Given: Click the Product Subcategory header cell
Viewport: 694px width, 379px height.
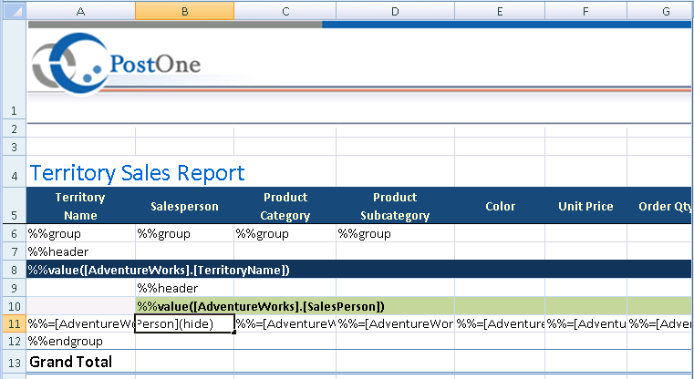Looking at the screenshot, I should click(395, 206).
